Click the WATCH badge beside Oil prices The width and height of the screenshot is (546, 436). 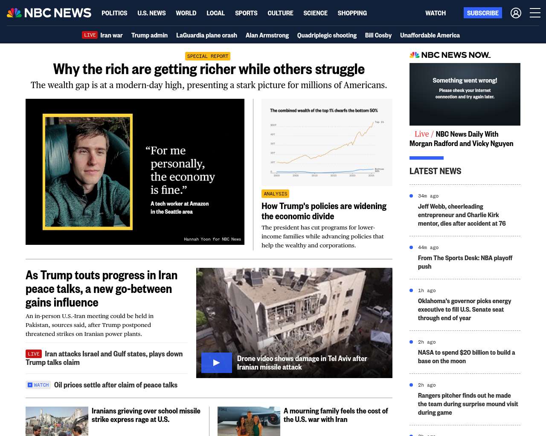point(38,385)
